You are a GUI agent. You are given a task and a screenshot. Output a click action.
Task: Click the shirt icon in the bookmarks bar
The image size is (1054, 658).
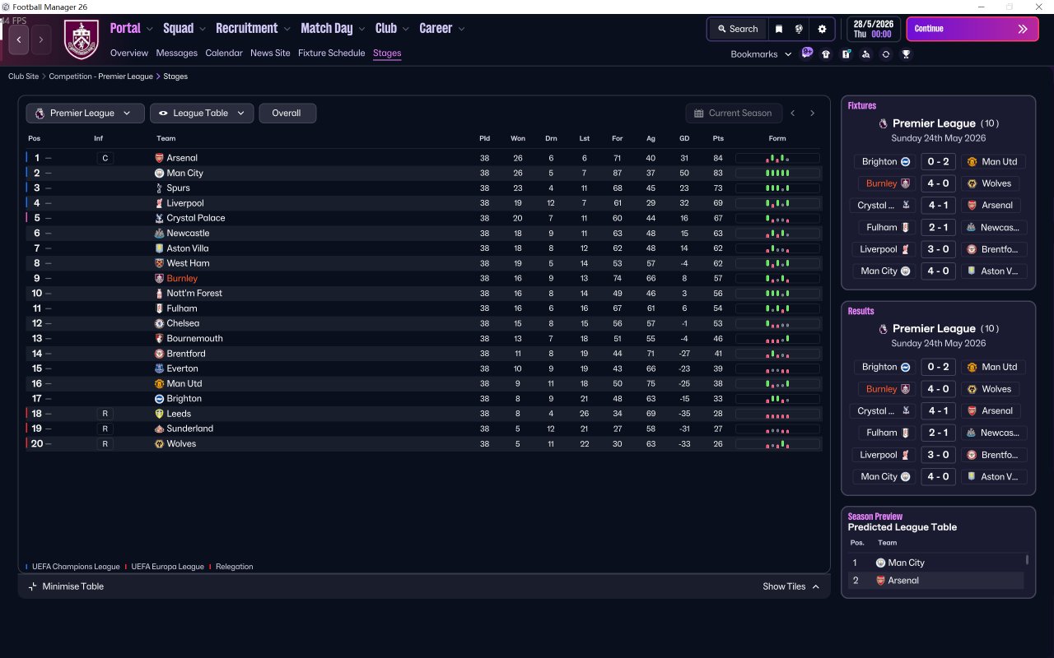tap(826, 54)
